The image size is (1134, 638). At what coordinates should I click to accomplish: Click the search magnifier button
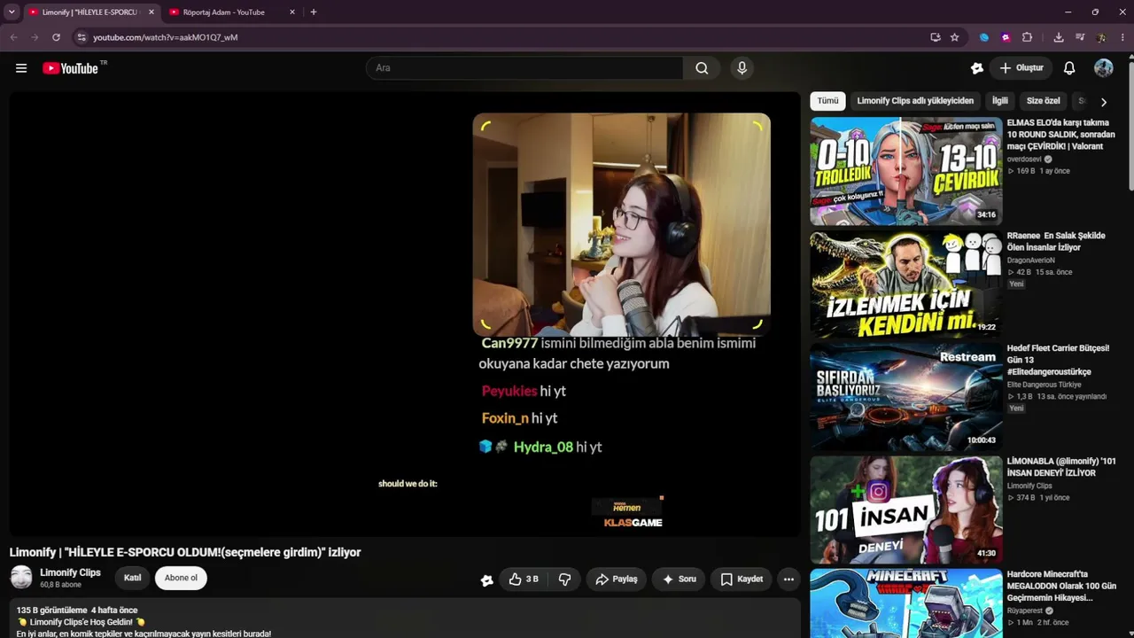702,68
